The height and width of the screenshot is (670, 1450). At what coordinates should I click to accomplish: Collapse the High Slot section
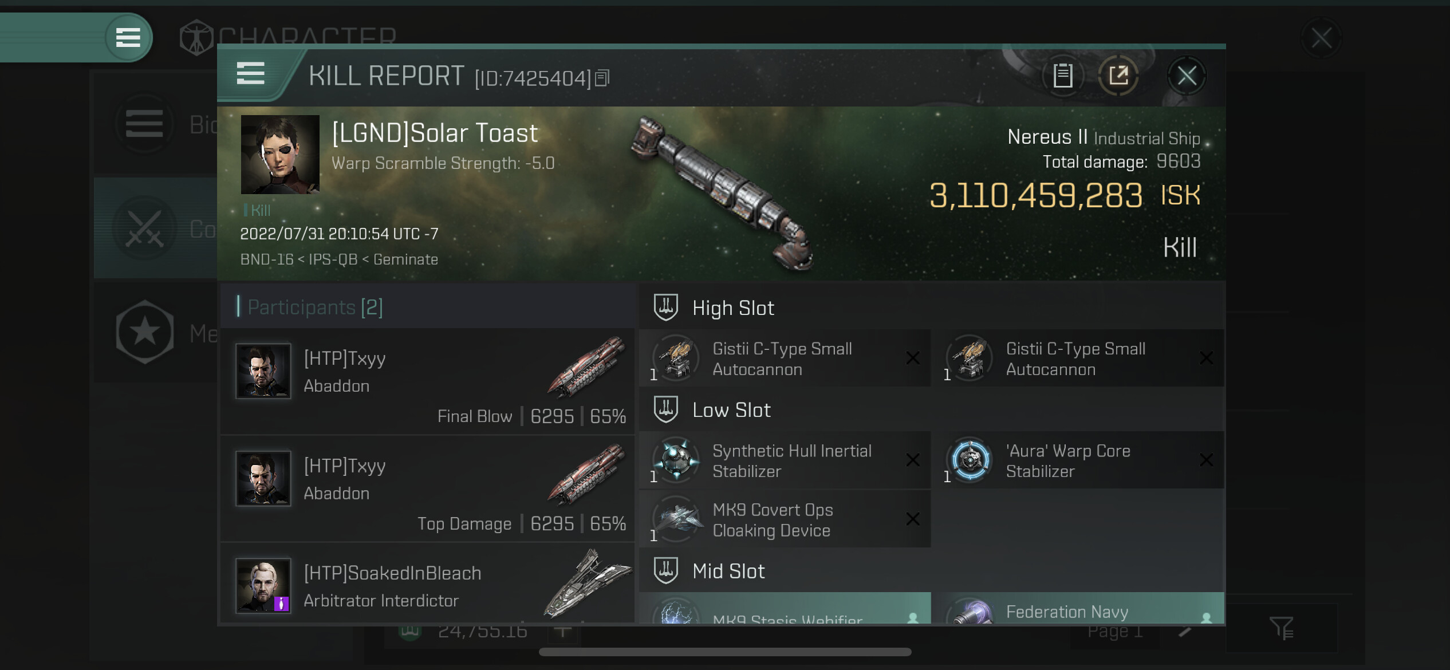point(665,308)
